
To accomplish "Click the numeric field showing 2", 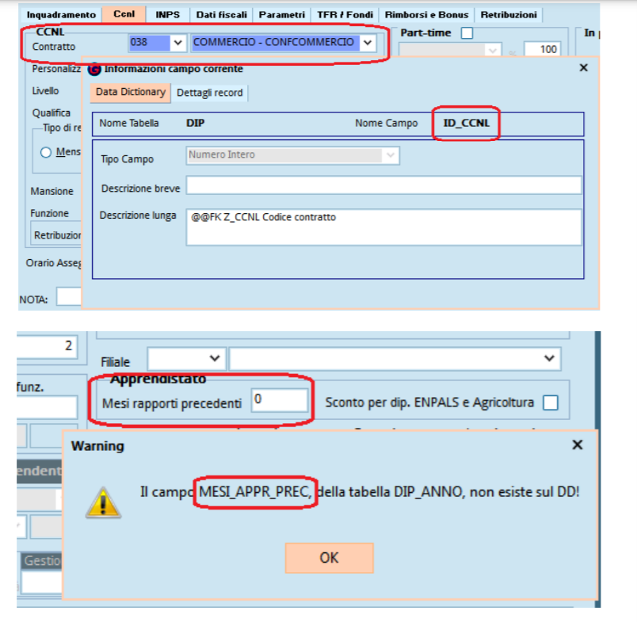I will [x=47, y=346].
